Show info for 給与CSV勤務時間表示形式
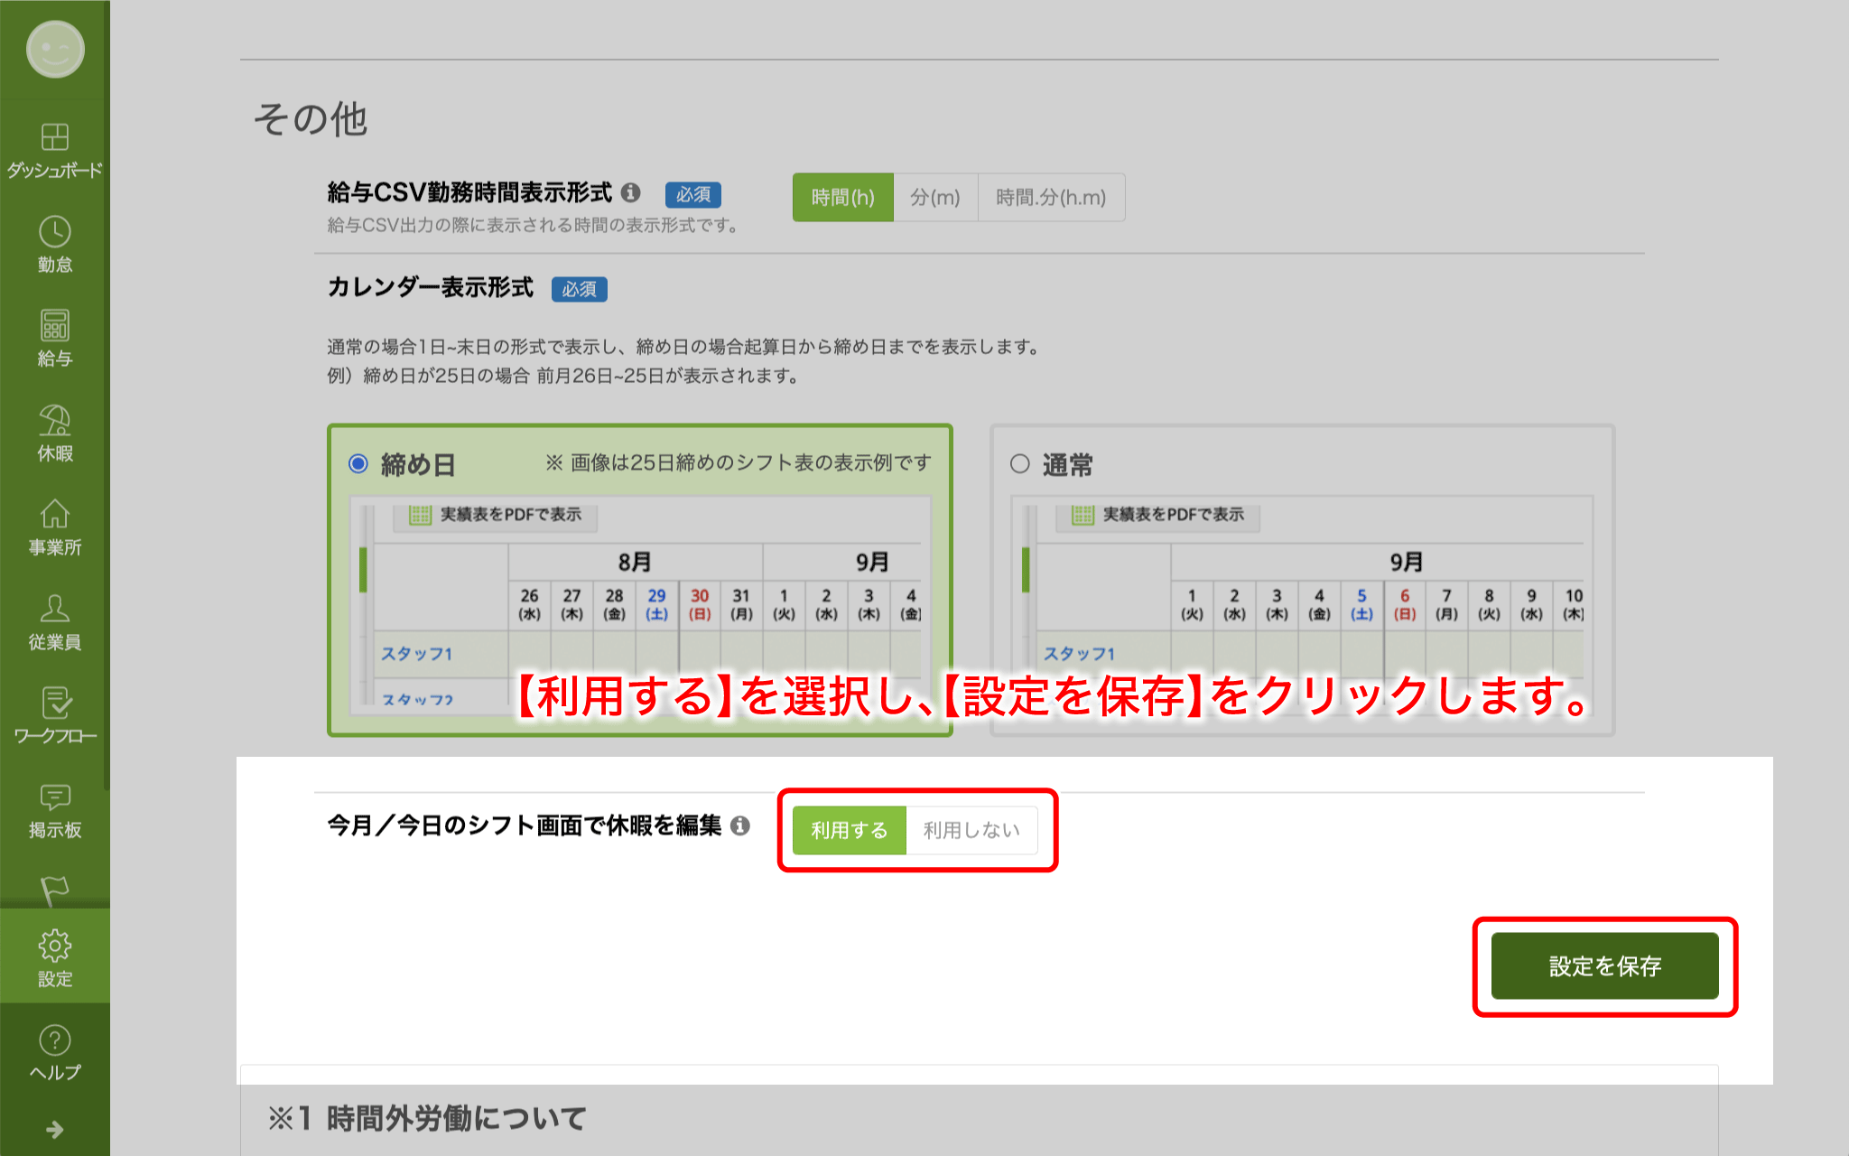 tap(631, 192)
